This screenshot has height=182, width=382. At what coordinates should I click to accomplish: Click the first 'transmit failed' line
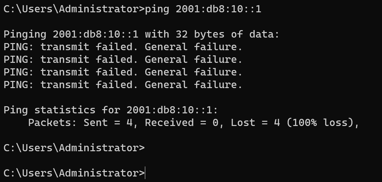(123, 47)
